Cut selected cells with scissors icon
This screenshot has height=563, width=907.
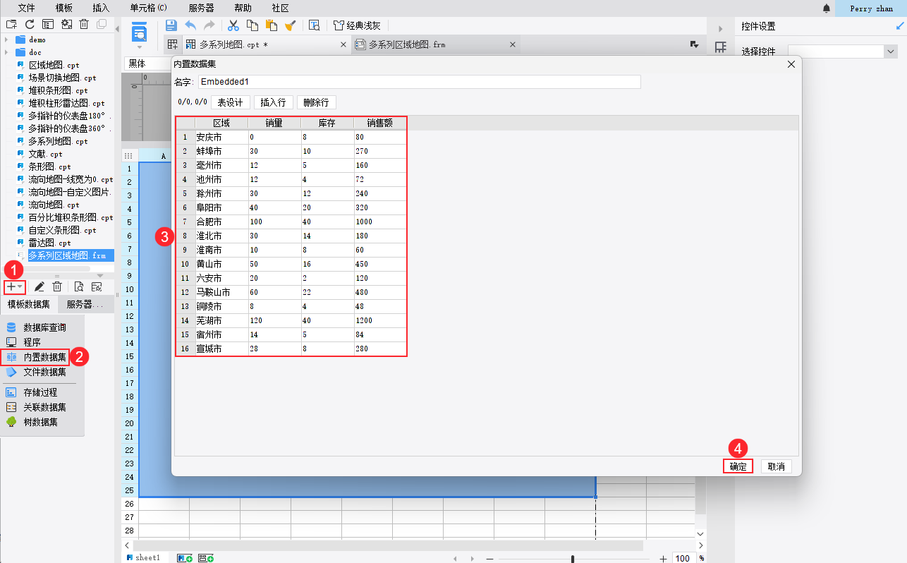click(233, 25)
